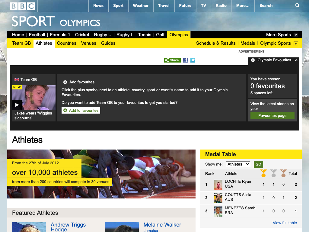Click COUTTS Alicia athlete photo

point(218,198)
